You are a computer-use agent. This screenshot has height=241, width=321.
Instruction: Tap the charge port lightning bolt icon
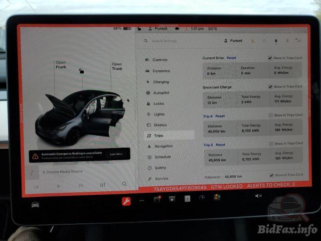[128, 100]
